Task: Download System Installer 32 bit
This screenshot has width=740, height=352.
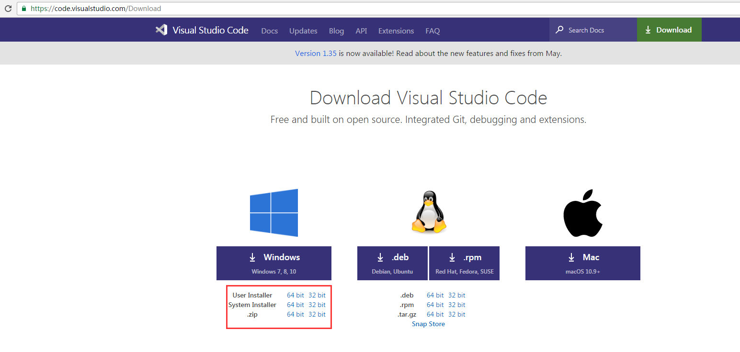Action: pyautogui.click(x=317, y=305)
